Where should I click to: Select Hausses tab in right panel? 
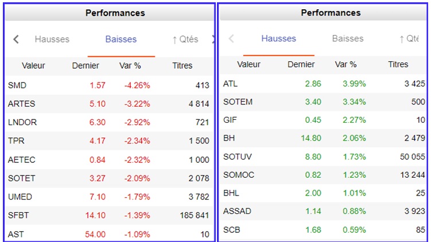pos(279,39)
